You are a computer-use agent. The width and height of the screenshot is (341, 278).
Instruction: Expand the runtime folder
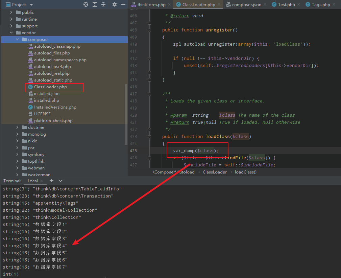11,19
